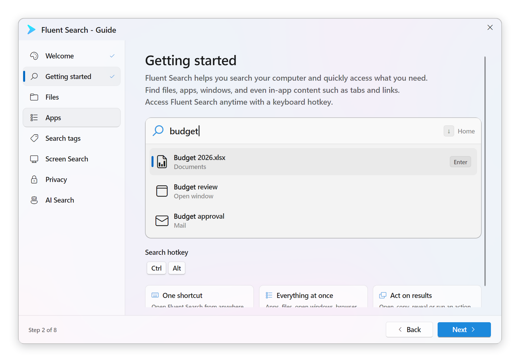This screenshot has height=362, width=520.
Task: Select the Budget 2026.xlsx result
Action: pos(313,162)
